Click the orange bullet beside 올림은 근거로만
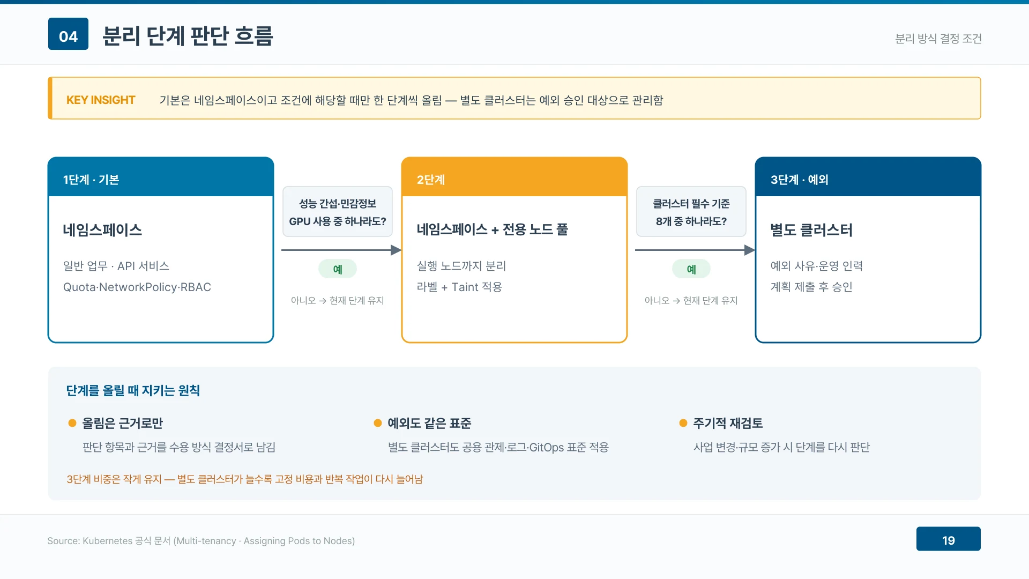The width and height of the screenshot is (1029, 579). coord(72,423)
